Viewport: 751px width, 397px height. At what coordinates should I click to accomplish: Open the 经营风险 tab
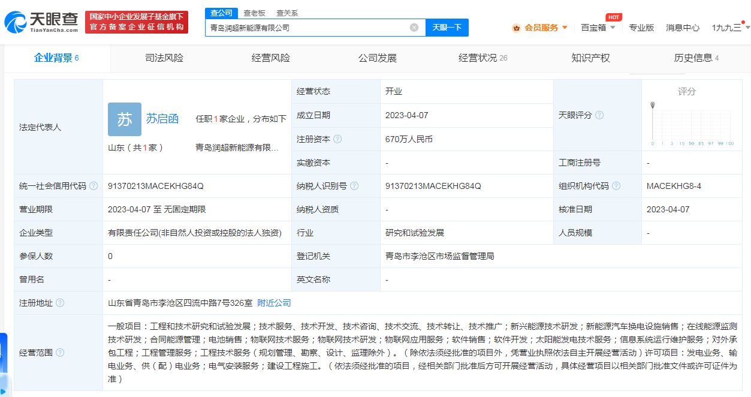271,58
